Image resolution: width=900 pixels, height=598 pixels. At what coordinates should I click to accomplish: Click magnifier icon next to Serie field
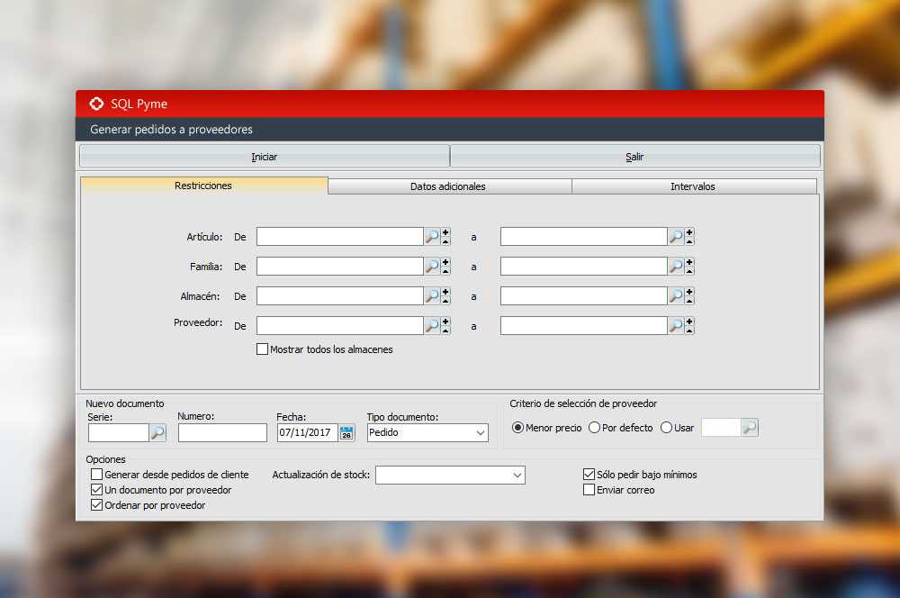(157, 433)
